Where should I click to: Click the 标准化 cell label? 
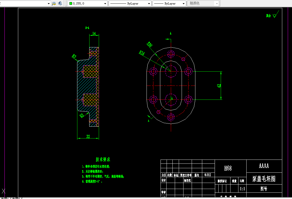(x=187, y=180)
